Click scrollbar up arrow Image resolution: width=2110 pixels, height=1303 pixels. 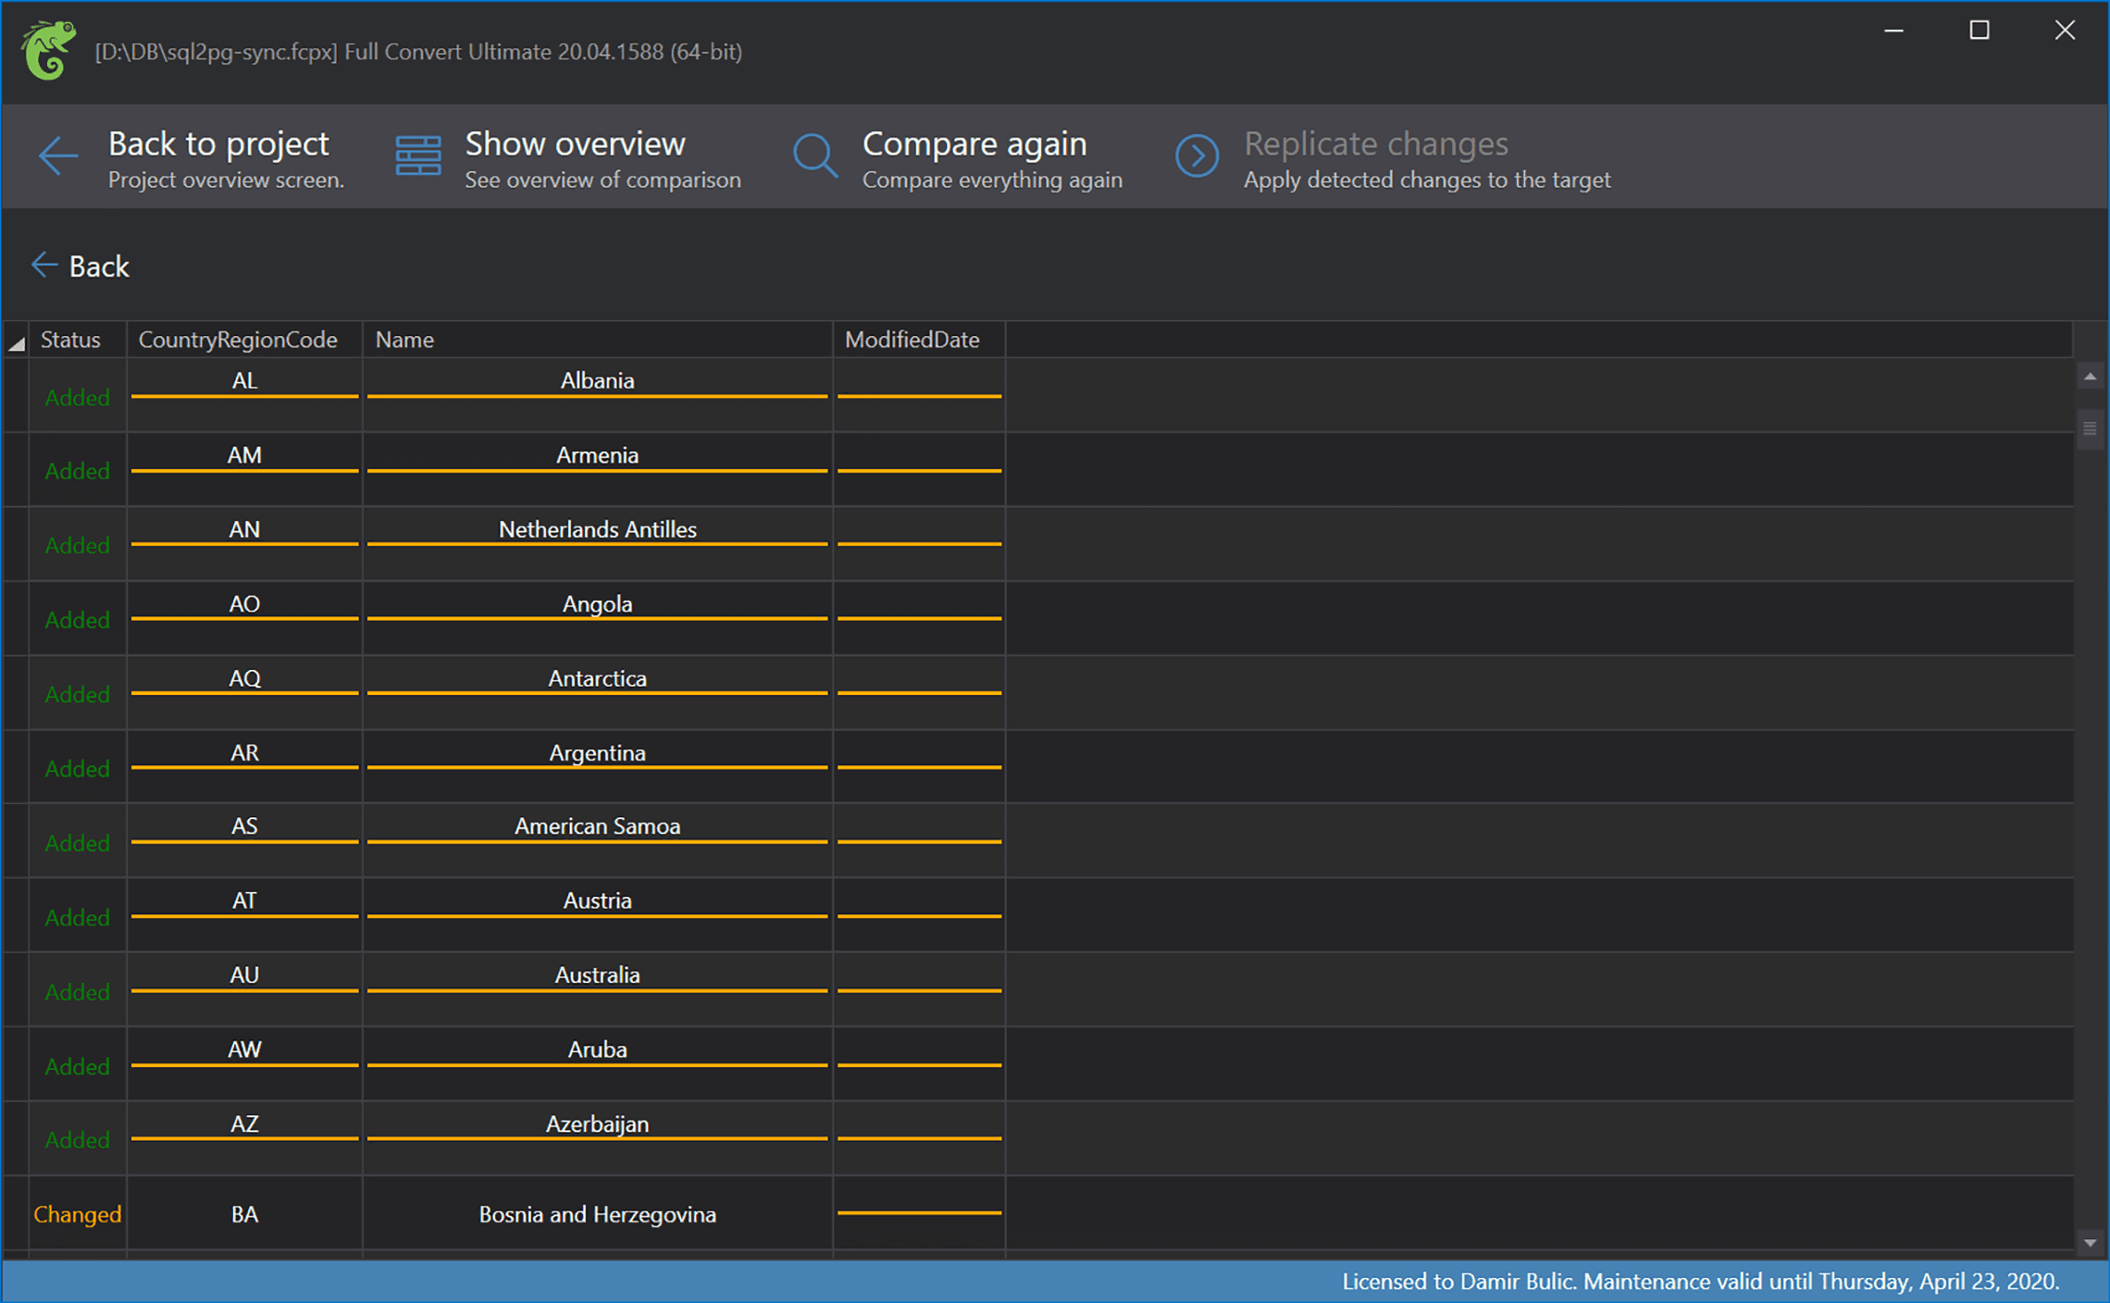click(x=2090, y=377)
